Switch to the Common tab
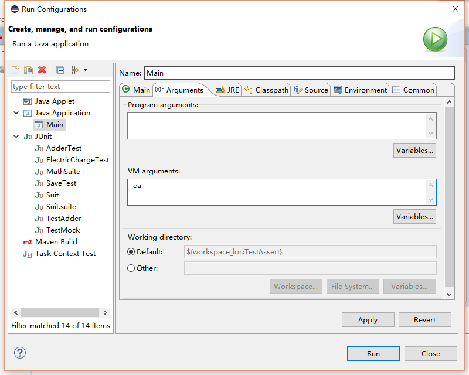 413,90
